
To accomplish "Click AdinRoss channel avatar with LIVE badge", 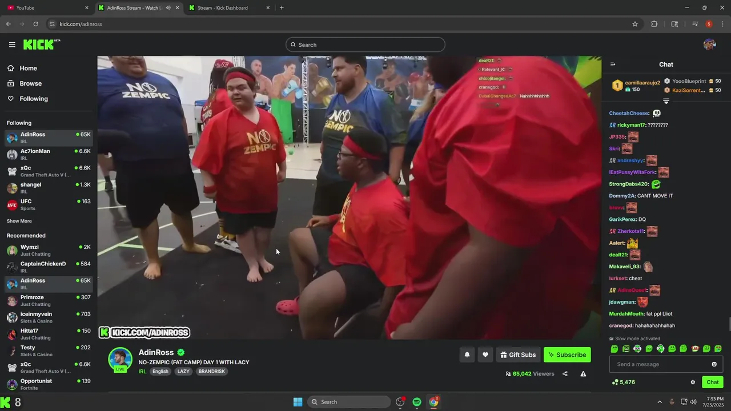I will [x=120, y=360].
